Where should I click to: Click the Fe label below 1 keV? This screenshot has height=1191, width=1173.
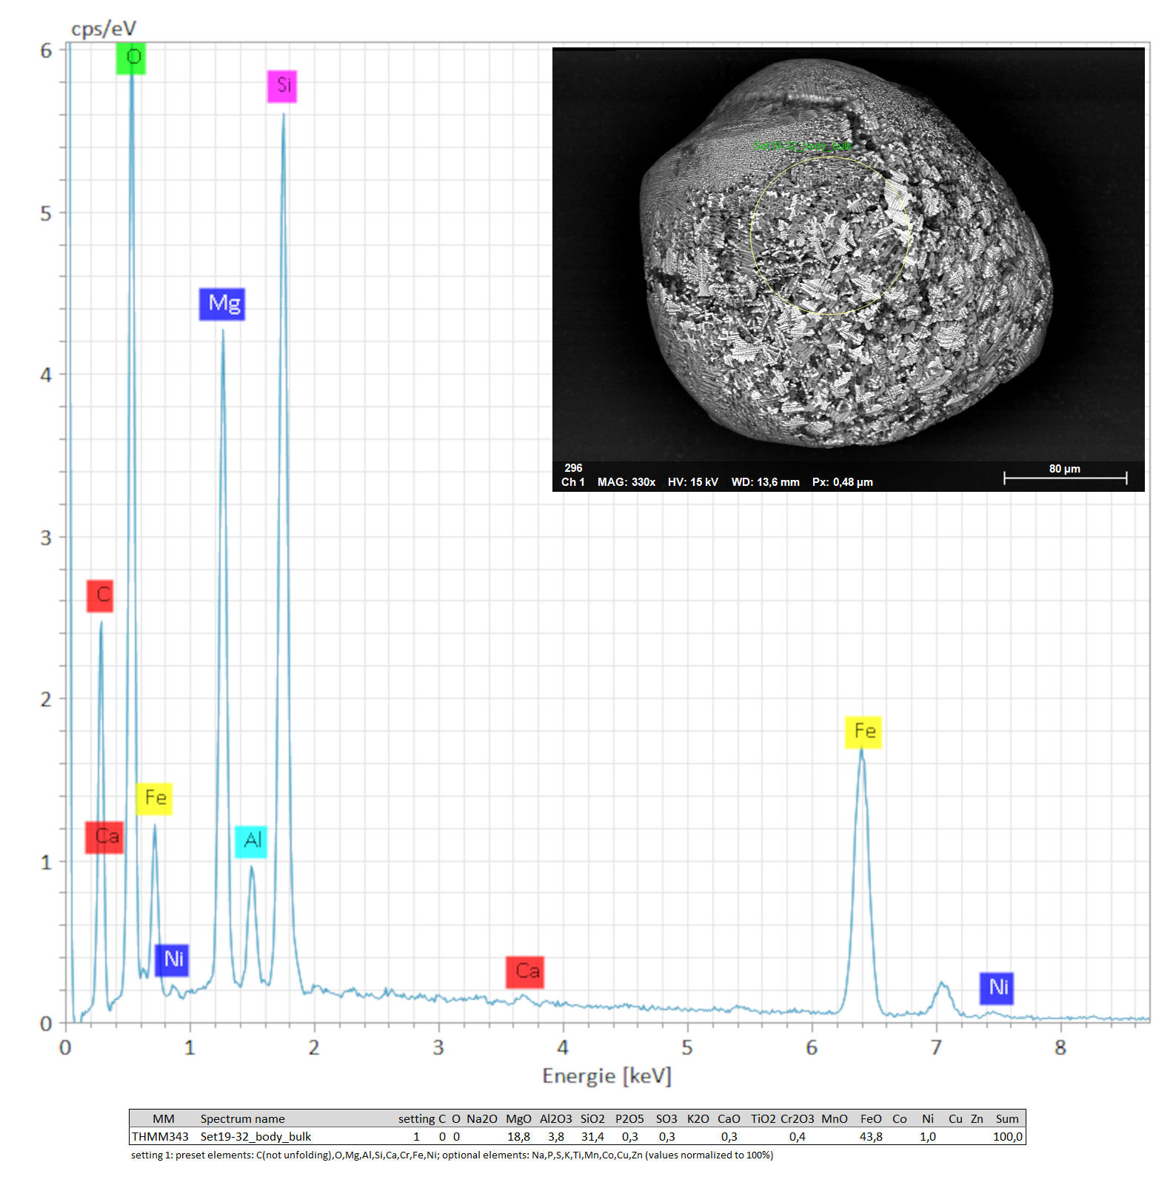154,798
